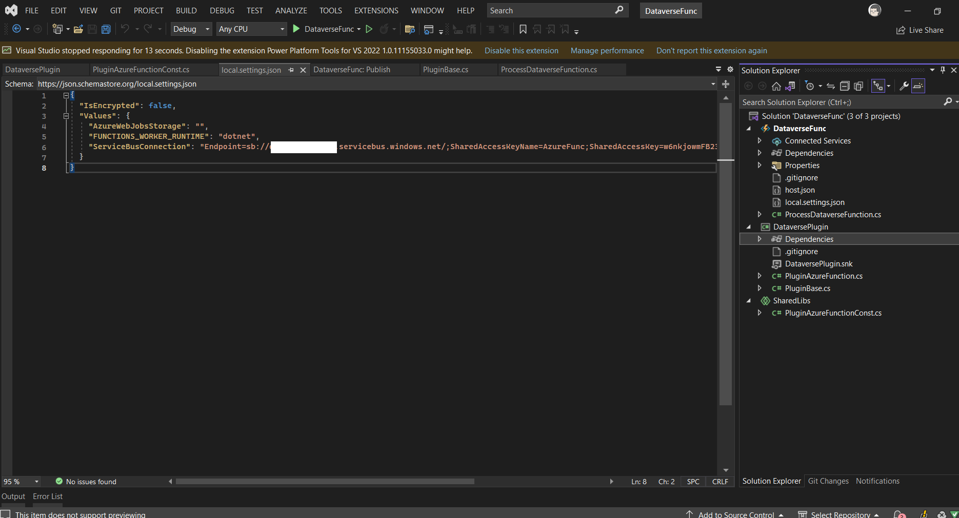Switch to PluginBase.cs editor tab

[x=445, y=70]
